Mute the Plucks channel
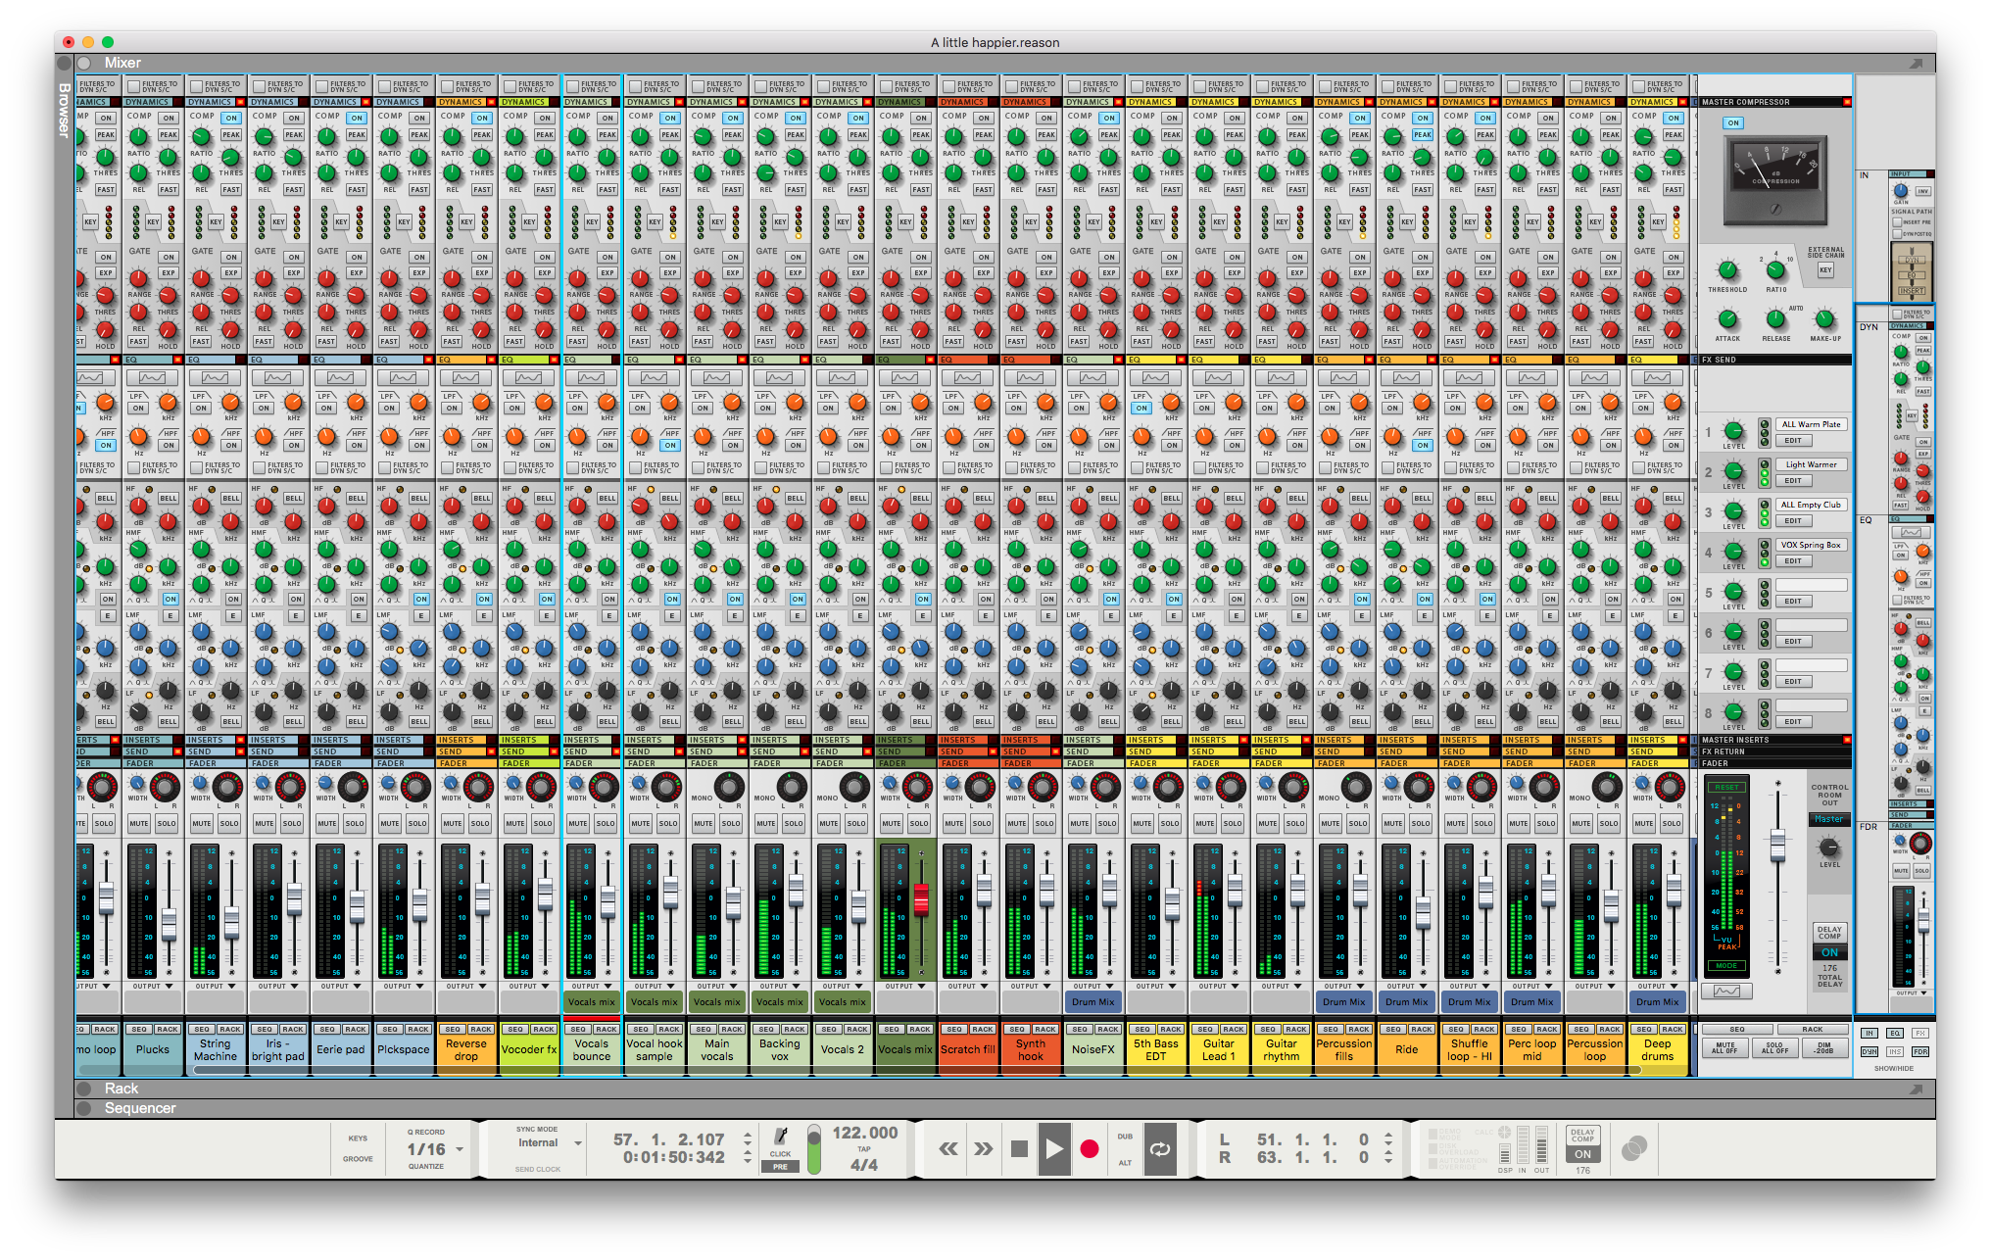The width and height of the screenshot is (1991, 1259). [138, 823]
